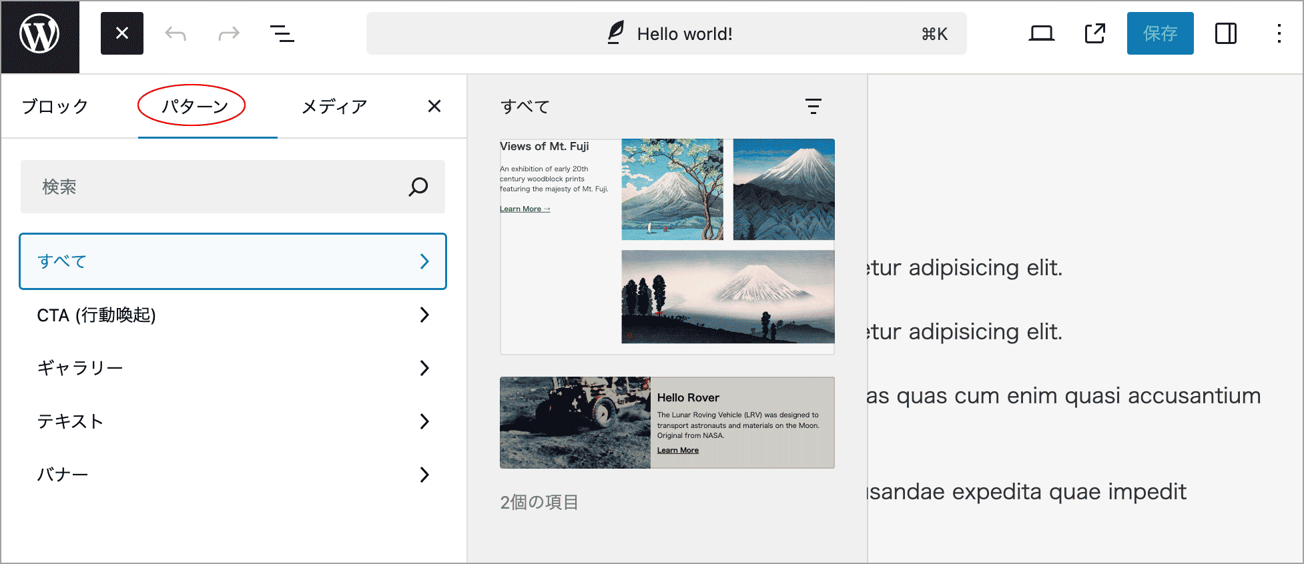Click the laptop preview device icon
The image size is (1304, 564).
tap(1041, 33)
